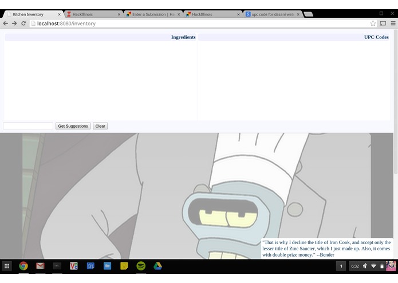Click the user avatar in system tray

point(391,266)
